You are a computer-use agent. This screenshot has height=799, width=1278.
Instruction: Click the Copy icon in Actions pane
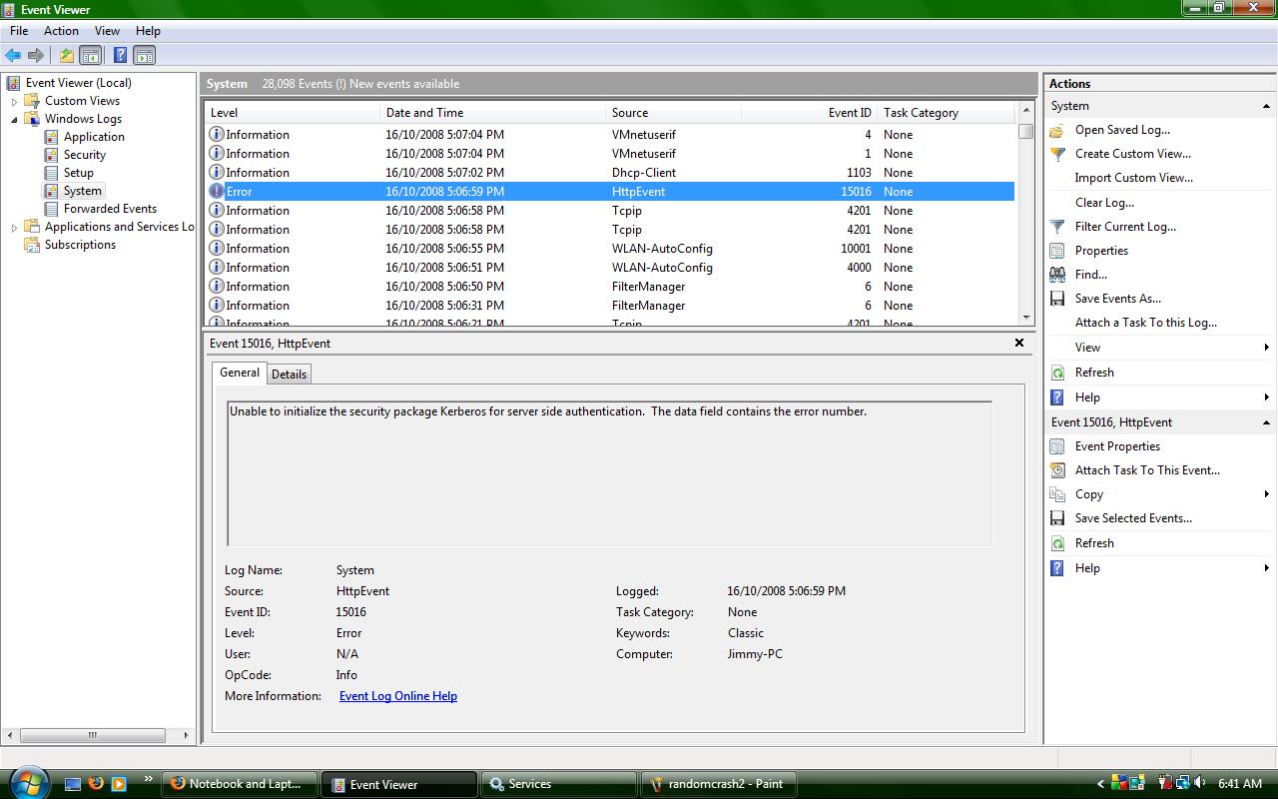1057,494
